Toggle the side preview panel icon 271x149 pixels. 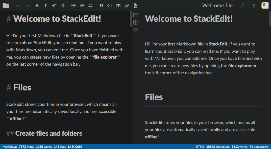click(135, 22)
